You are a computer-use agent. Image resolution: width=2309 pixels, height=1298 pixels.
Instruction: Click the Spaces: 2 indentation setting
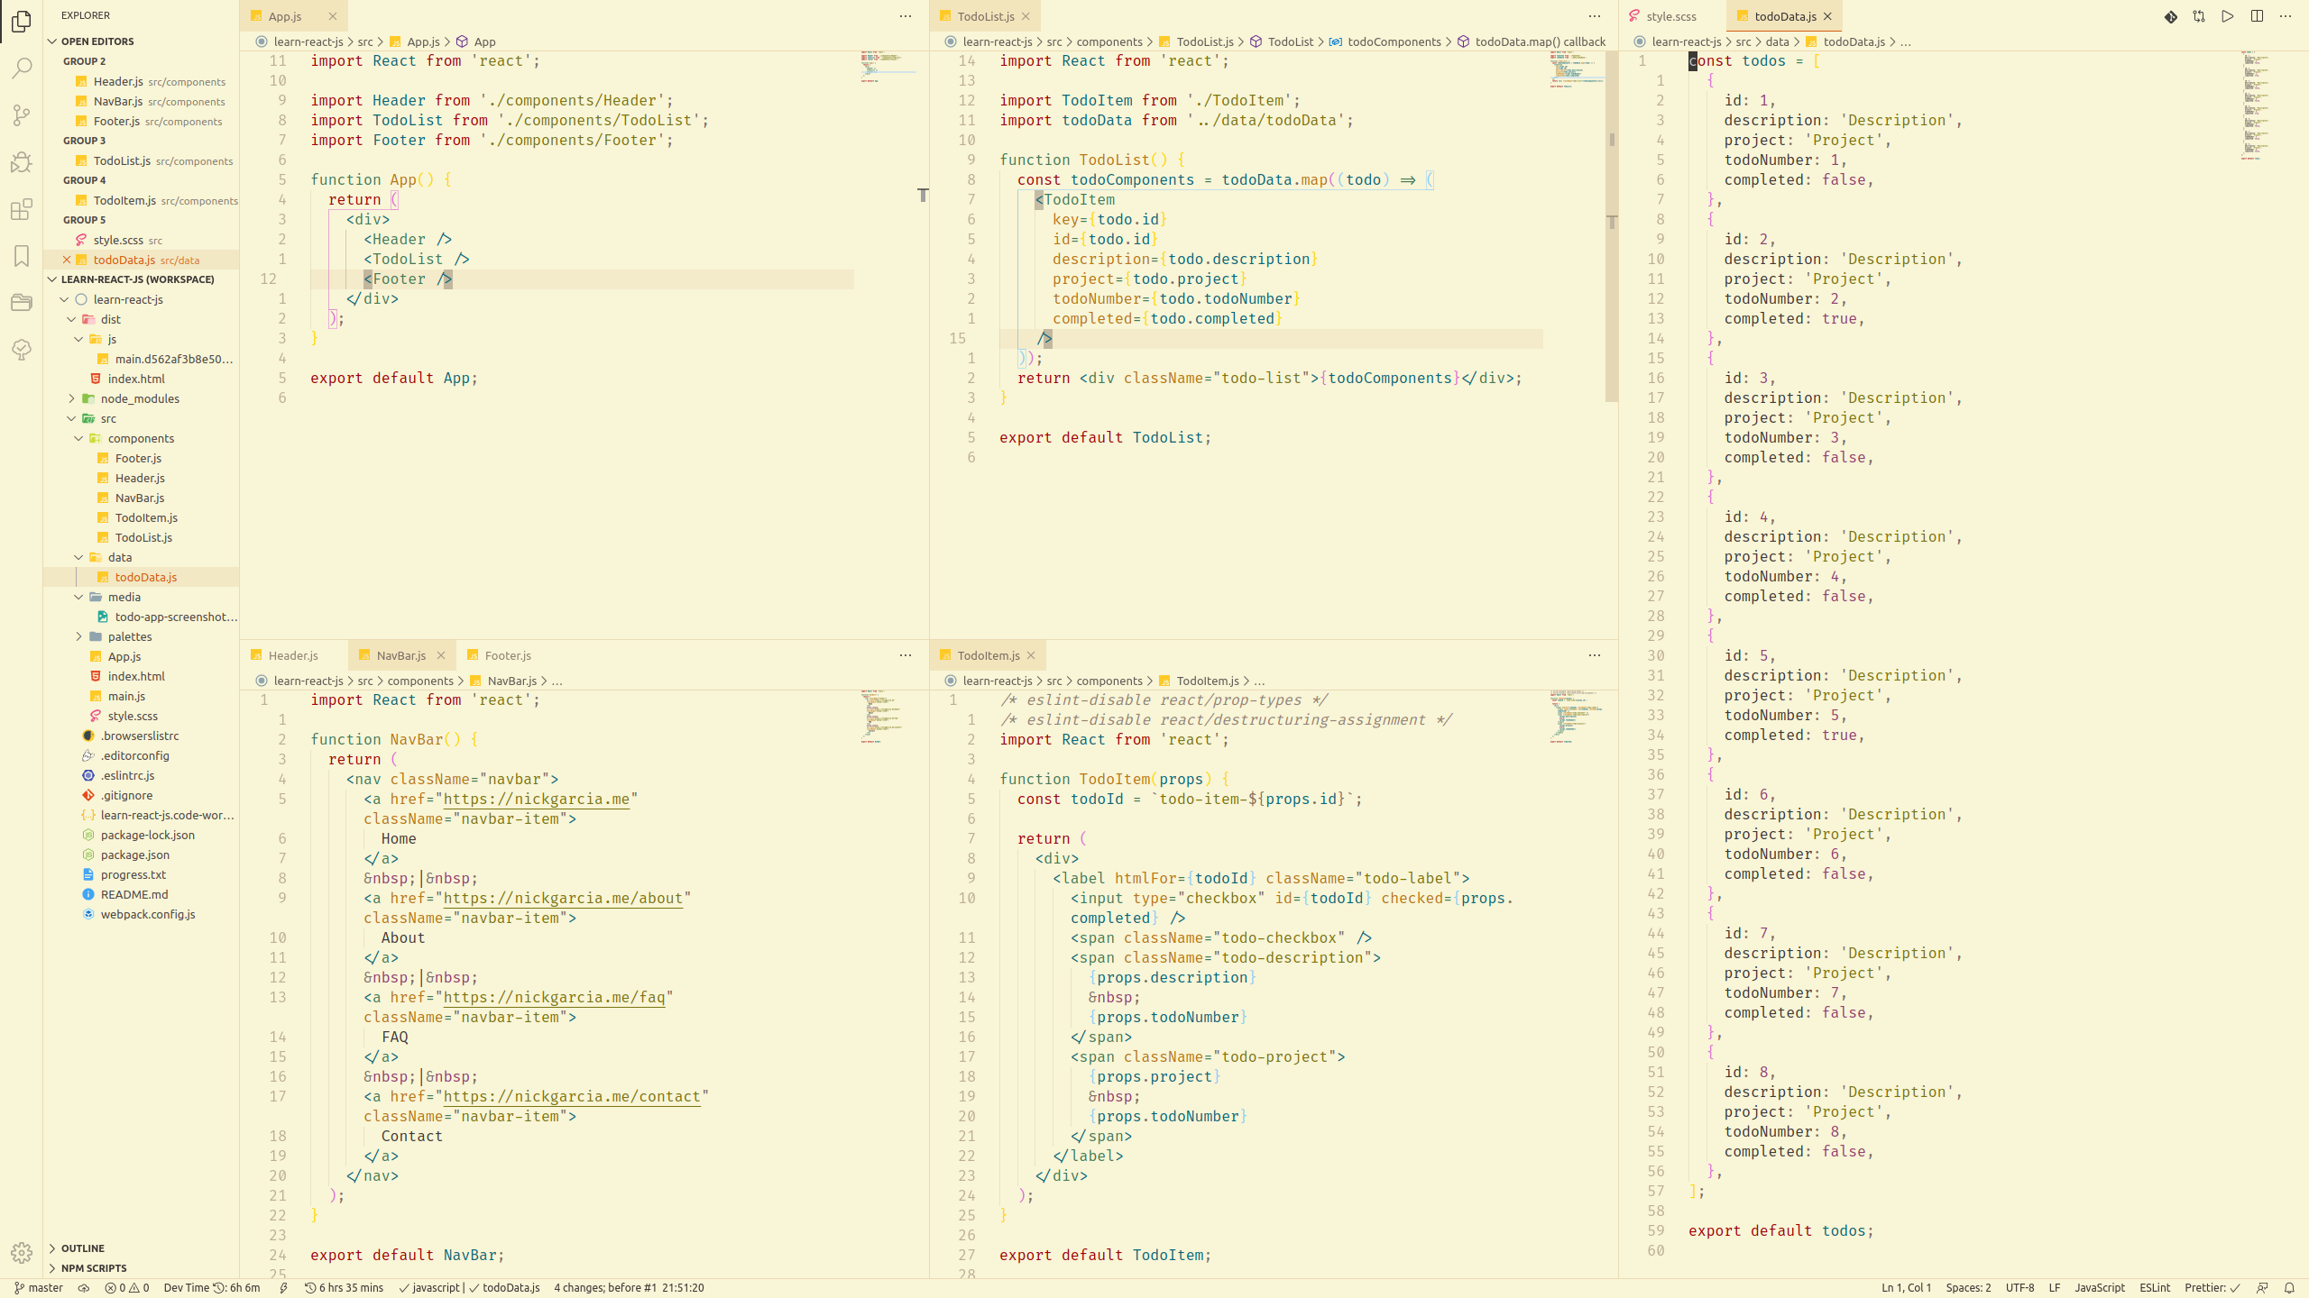point(1968,1288)
